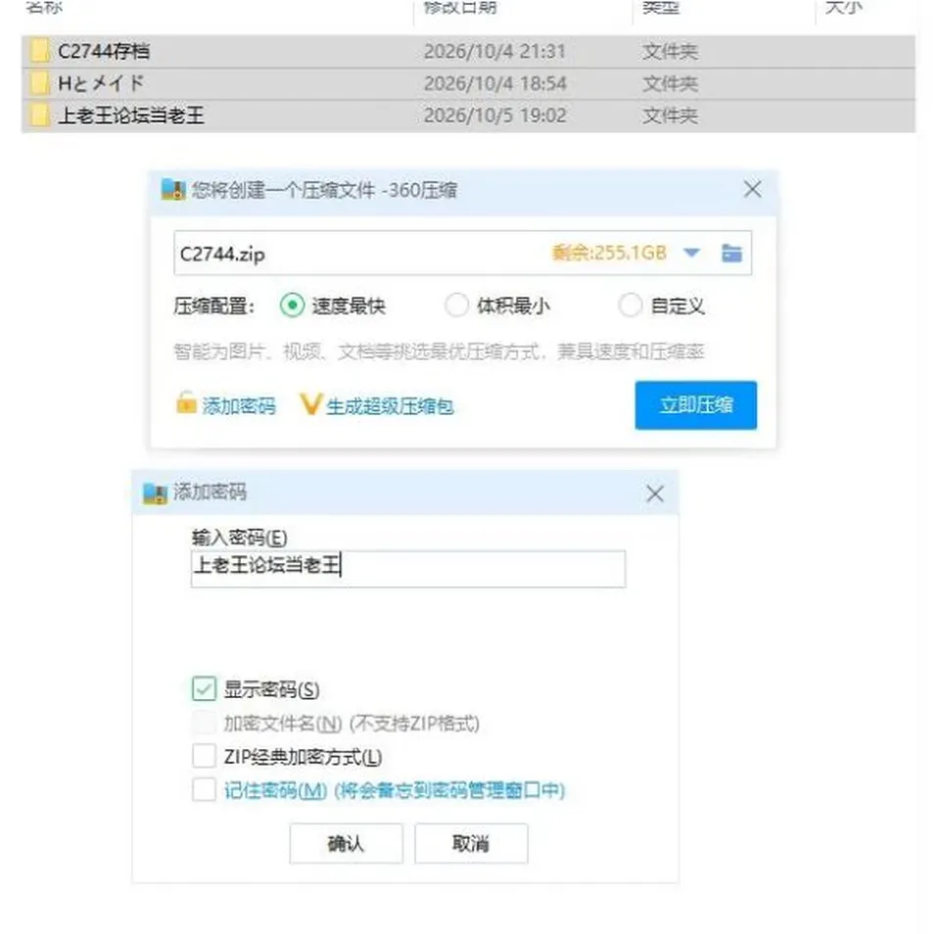Focus the password input field

408,568
